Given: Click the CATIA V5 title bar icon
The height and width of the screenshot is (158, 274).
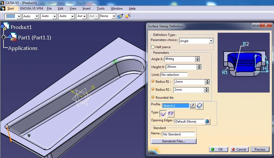Looking at the screenshot, I should point(2,3).
